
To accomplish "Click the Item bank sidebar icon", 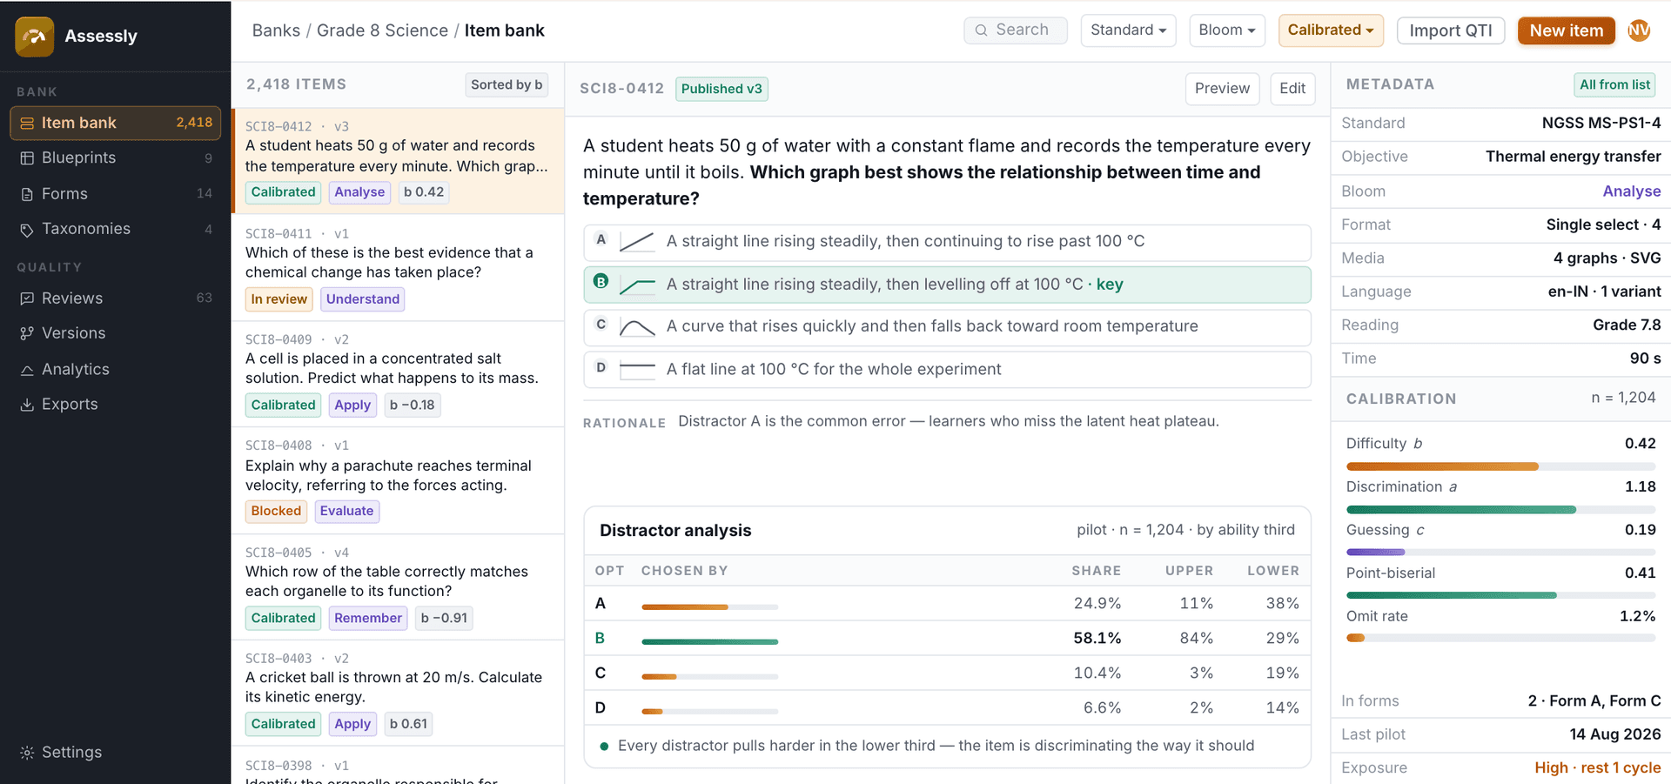I will point(27,124).
